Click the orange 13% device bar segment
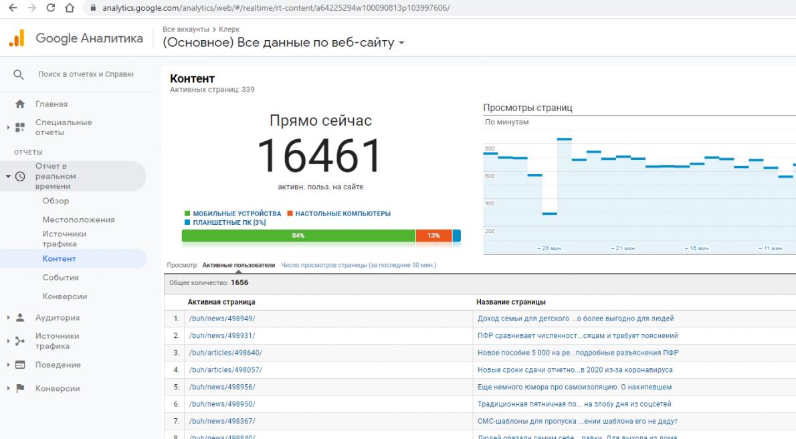796x439 pixels. tap(433, 236)
